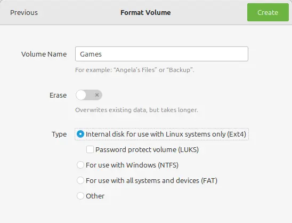Click the green Create button

(268, 12)
